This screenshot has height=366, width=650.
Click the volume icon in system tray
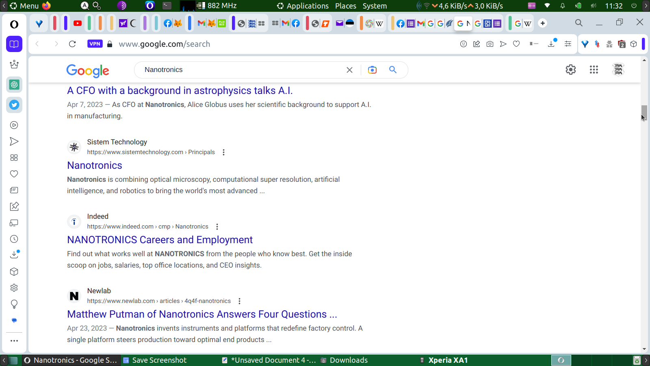pyautogui.click(x=594, y=6)
